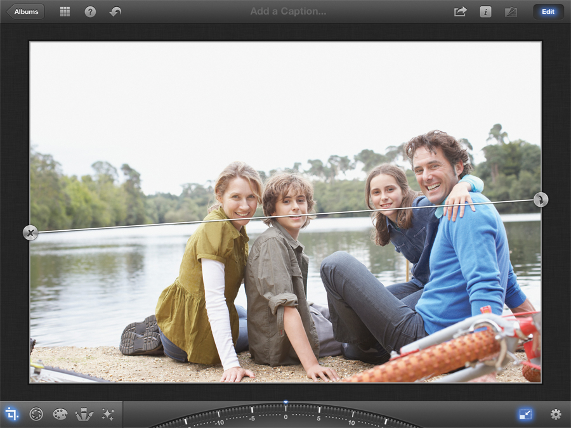Show the thumbnail grid view
The height and width of the screenshot is (428, 571).
[65, 11]
